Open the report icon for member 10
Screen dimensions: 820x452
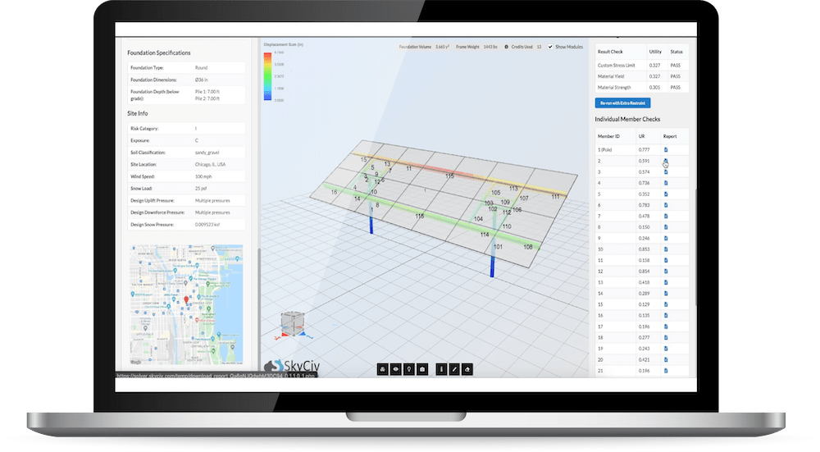[666, 249]
